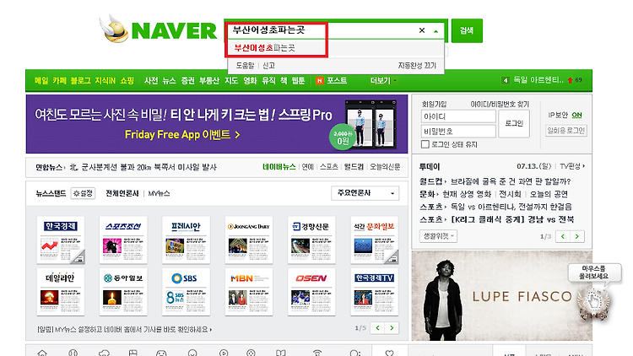Open the 한국경제 newspaper tile

(x=61, y=240)
